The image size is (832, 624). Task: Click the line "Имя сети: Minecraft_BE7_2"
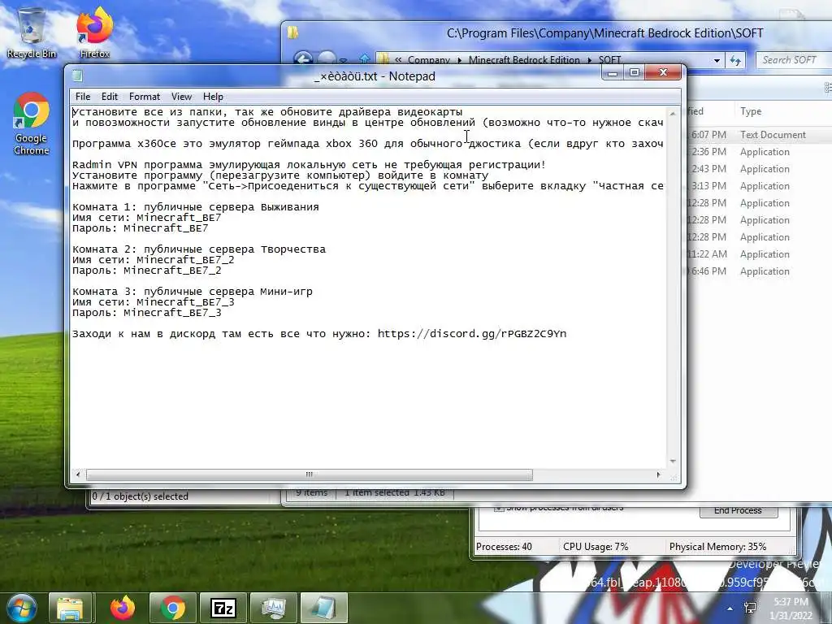(x=154, y=260)
